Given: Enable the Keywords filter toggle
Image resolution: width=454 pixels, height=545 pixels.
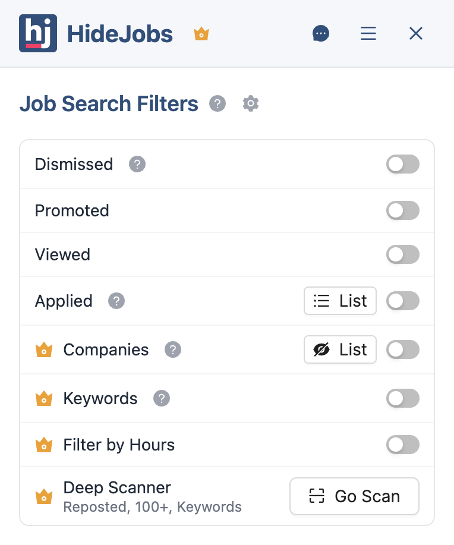Looking at the screenshot, I should [x=403, y=398].
